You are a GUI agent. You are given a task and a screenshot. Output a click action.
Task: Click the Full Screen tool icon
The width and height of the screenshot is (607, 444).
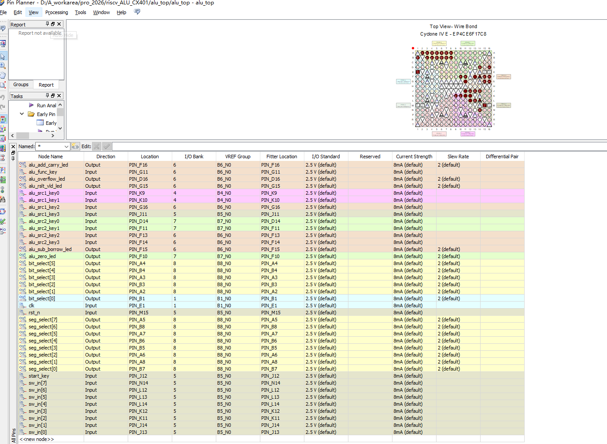(3, 85)
